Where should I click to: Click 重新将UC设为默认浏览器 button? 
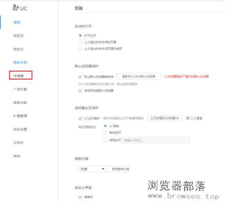(x=139, y=76)
